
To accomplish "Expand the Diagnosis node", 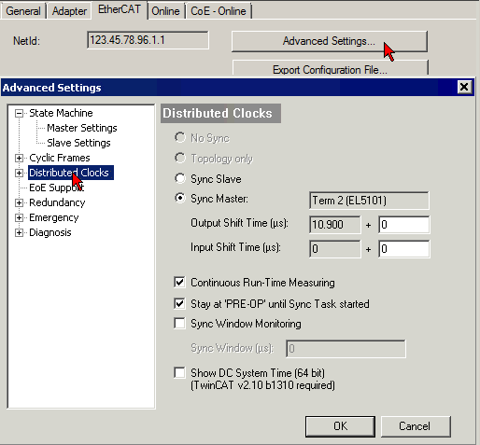I will pyautogui.click(x=19, y=232).
